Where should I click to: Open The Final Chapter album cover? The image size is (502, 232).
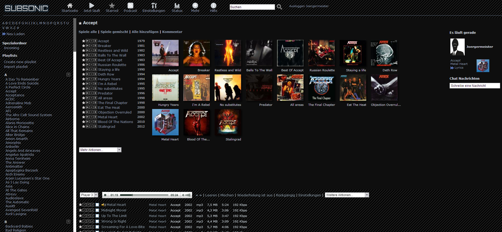click(322, 88)
